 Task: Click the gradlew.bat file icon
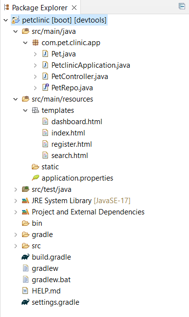click(x=25, y=280)
